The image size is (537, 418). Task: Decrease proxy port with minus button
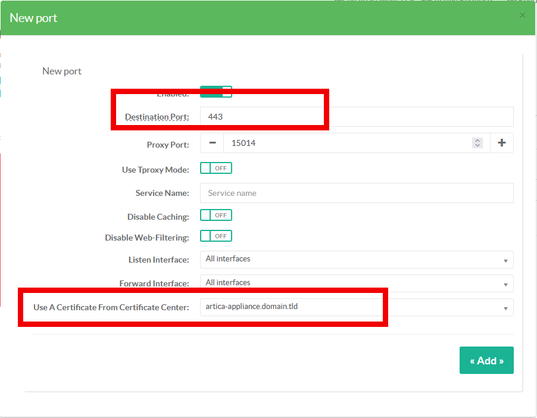[212, 143]
